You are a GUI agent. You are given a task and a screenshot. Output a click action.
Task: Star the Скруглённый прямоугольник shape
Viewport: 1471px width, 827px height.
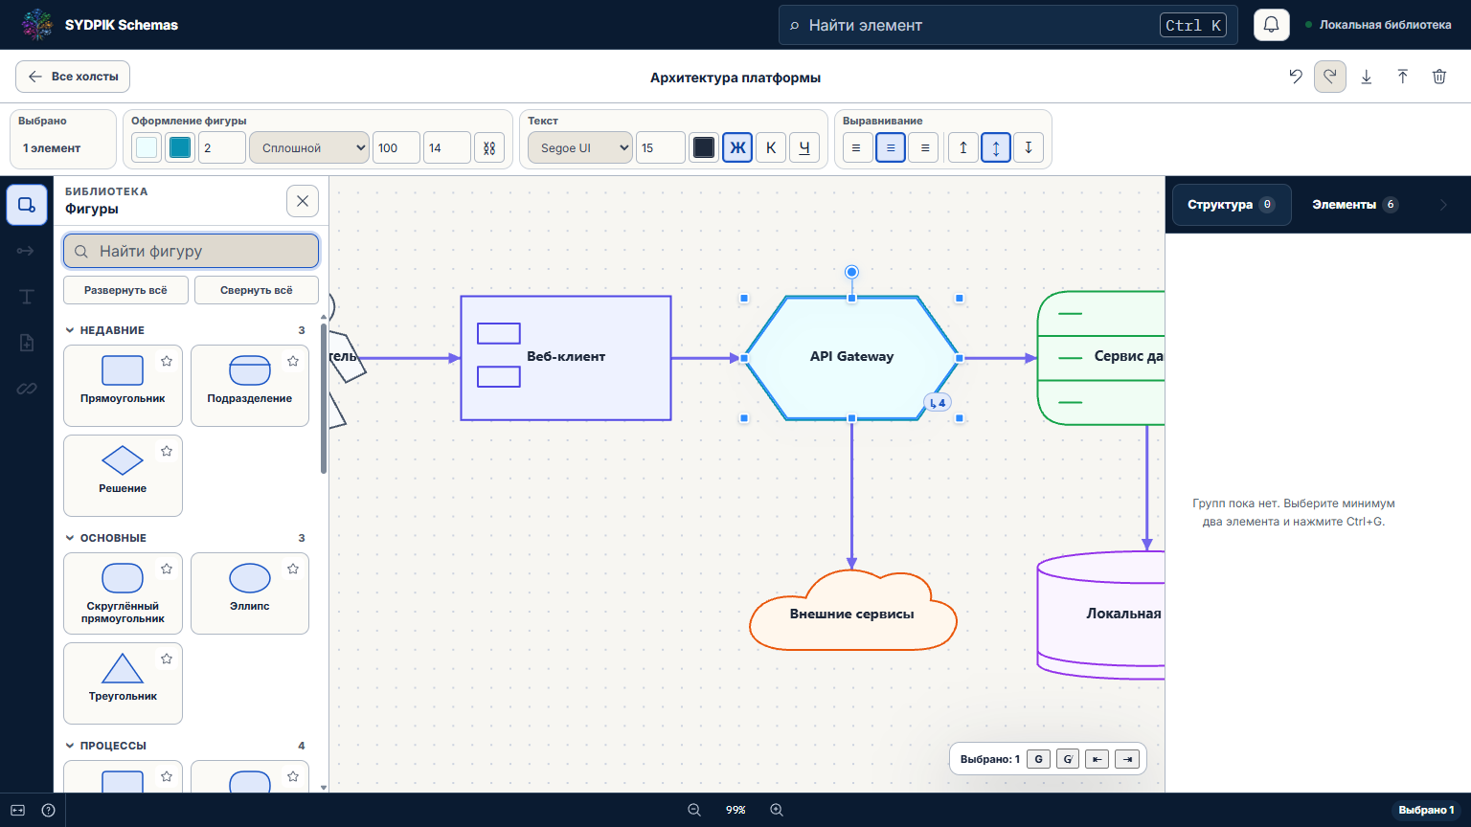167,569
